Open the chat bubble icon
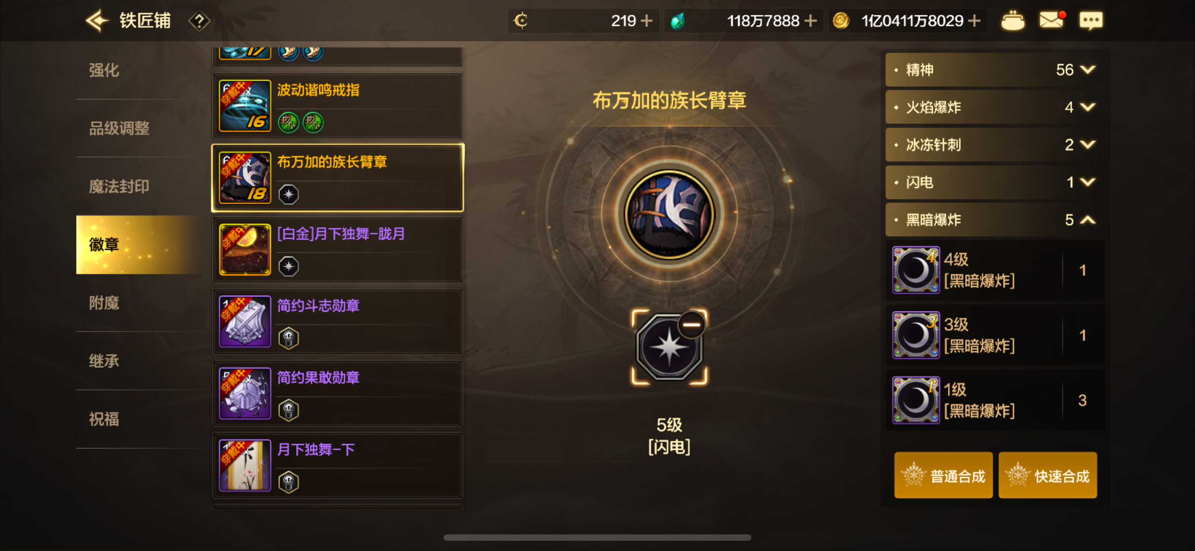The image size is (1195, 551). click(x=1091, y=21)
